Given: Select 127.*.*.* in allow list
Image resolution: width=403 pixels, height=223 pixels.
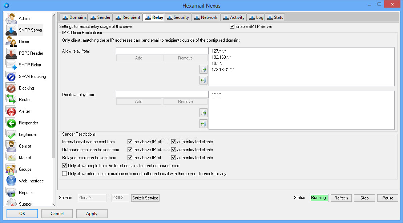Looking at the screenshot, I should coord(219,51).
